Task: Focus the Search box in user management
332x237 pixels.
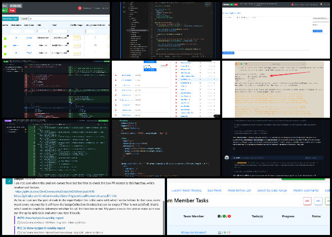Action: coord(69,19)
